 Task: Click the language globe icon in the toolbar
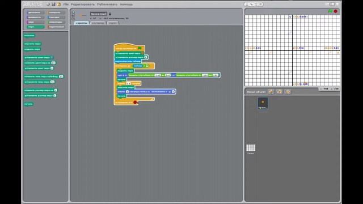coord(48,5)
